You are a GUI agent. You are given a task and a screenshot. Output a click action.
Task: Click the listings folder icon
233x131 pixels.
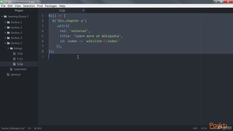pos(11,48)
